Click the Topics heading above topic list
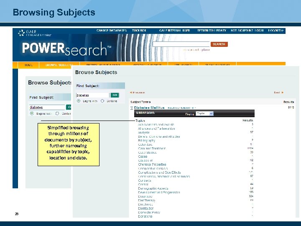 click(x=140, y=121)
